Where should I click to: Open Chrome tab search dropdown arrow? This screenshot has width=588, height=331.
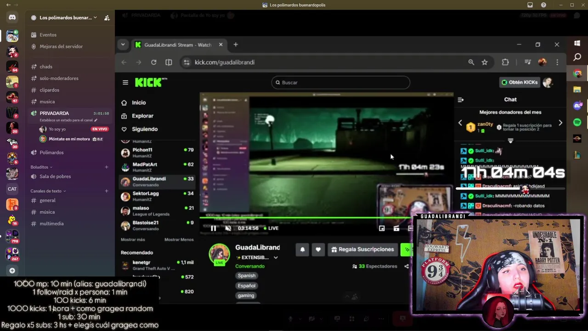coord(123,45)
